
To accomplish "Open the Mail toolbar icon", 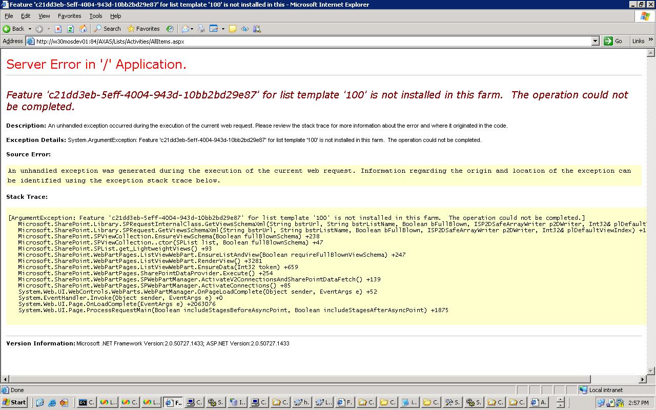I will pos(185,29).
